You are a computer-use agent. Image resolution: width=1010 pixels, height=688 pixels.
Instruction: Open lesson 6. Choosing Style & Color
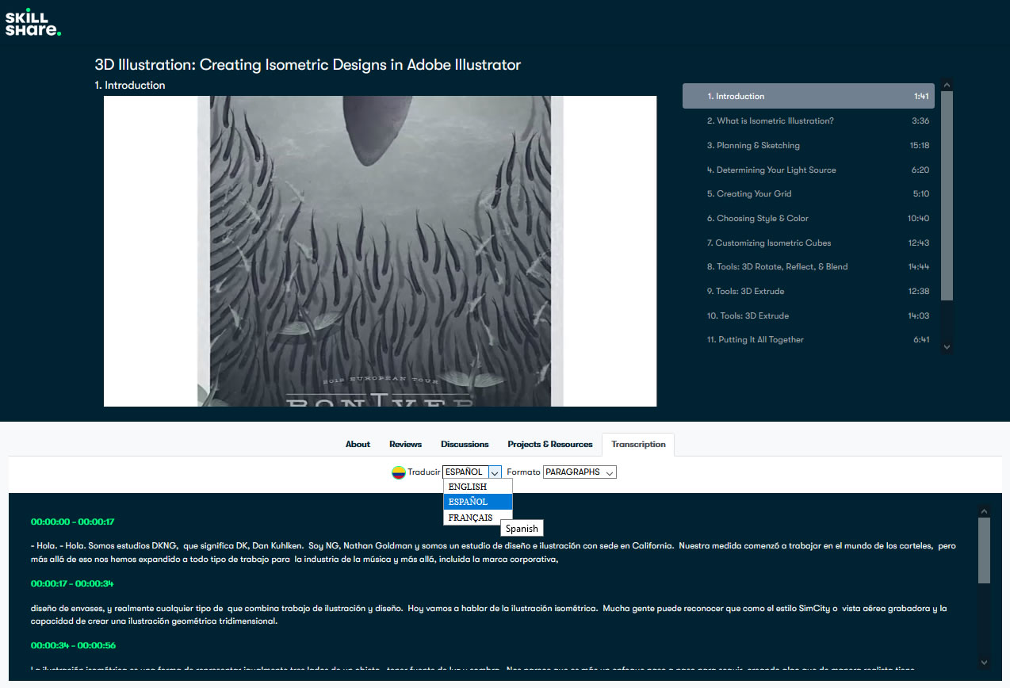pyautogui.click(x=809, y=218)
